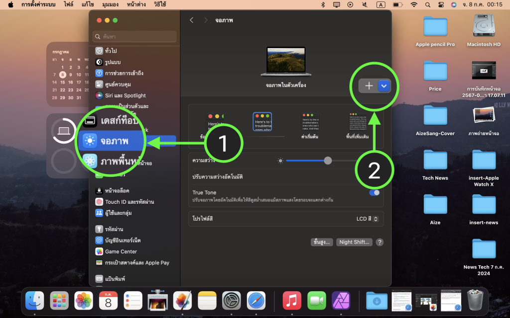The height and width of the screenshot is (318, 510).
Task: Open Siri และ Spotlight settings
Action: (125, 95)
